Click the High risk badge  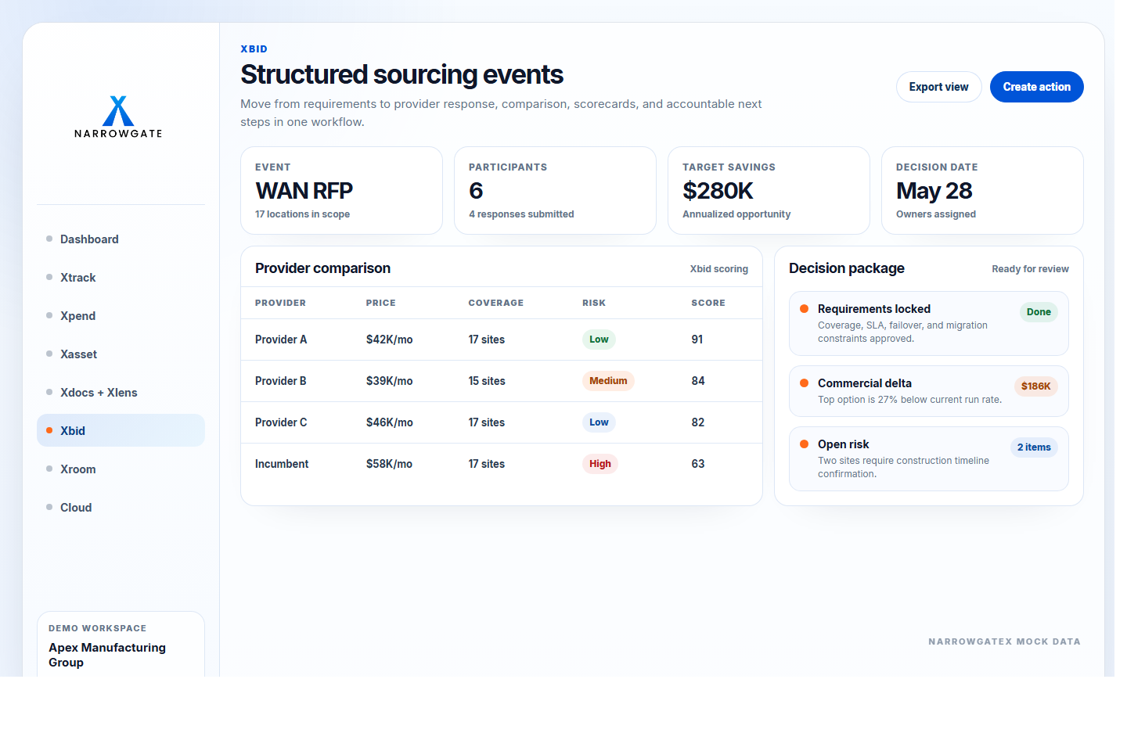600,464
